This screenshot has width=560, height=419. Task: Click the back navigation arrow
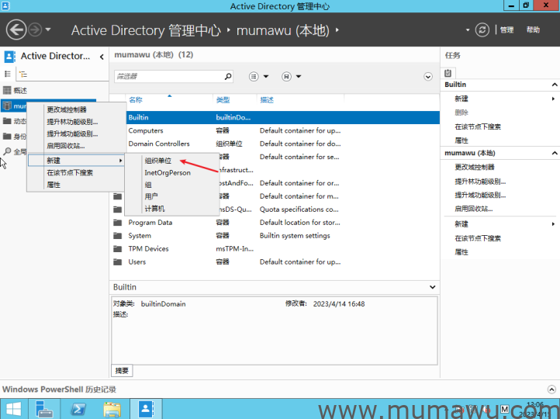(x=17, y=30)
